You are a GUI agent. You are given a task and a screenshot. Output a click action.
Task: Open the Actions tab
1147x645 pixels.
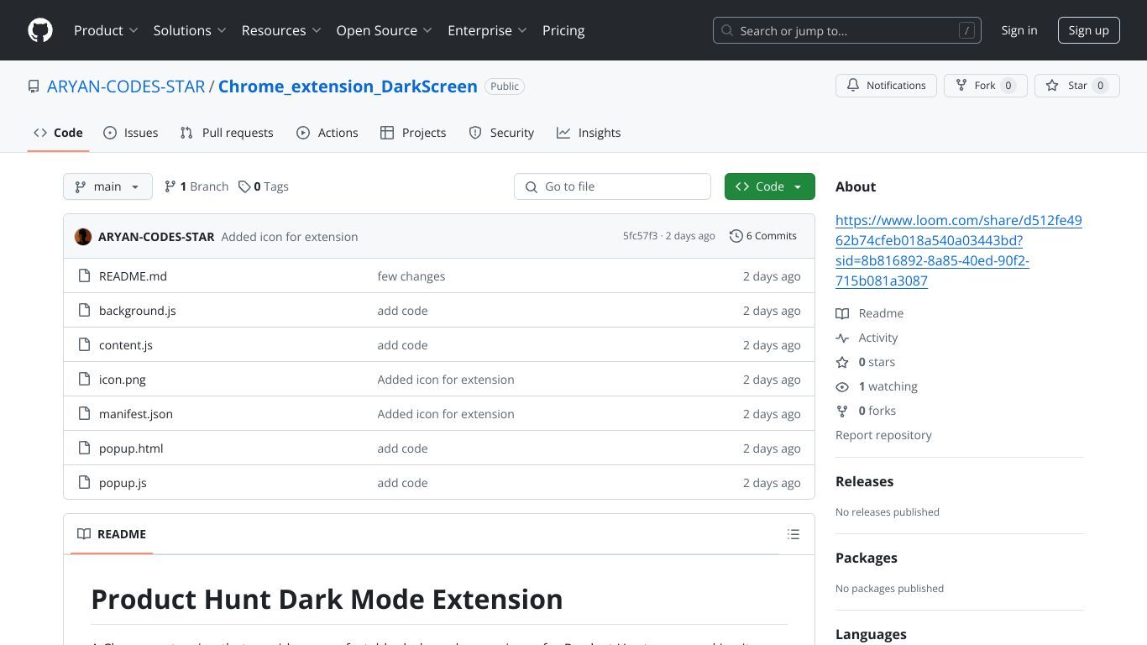coord(327,133)
